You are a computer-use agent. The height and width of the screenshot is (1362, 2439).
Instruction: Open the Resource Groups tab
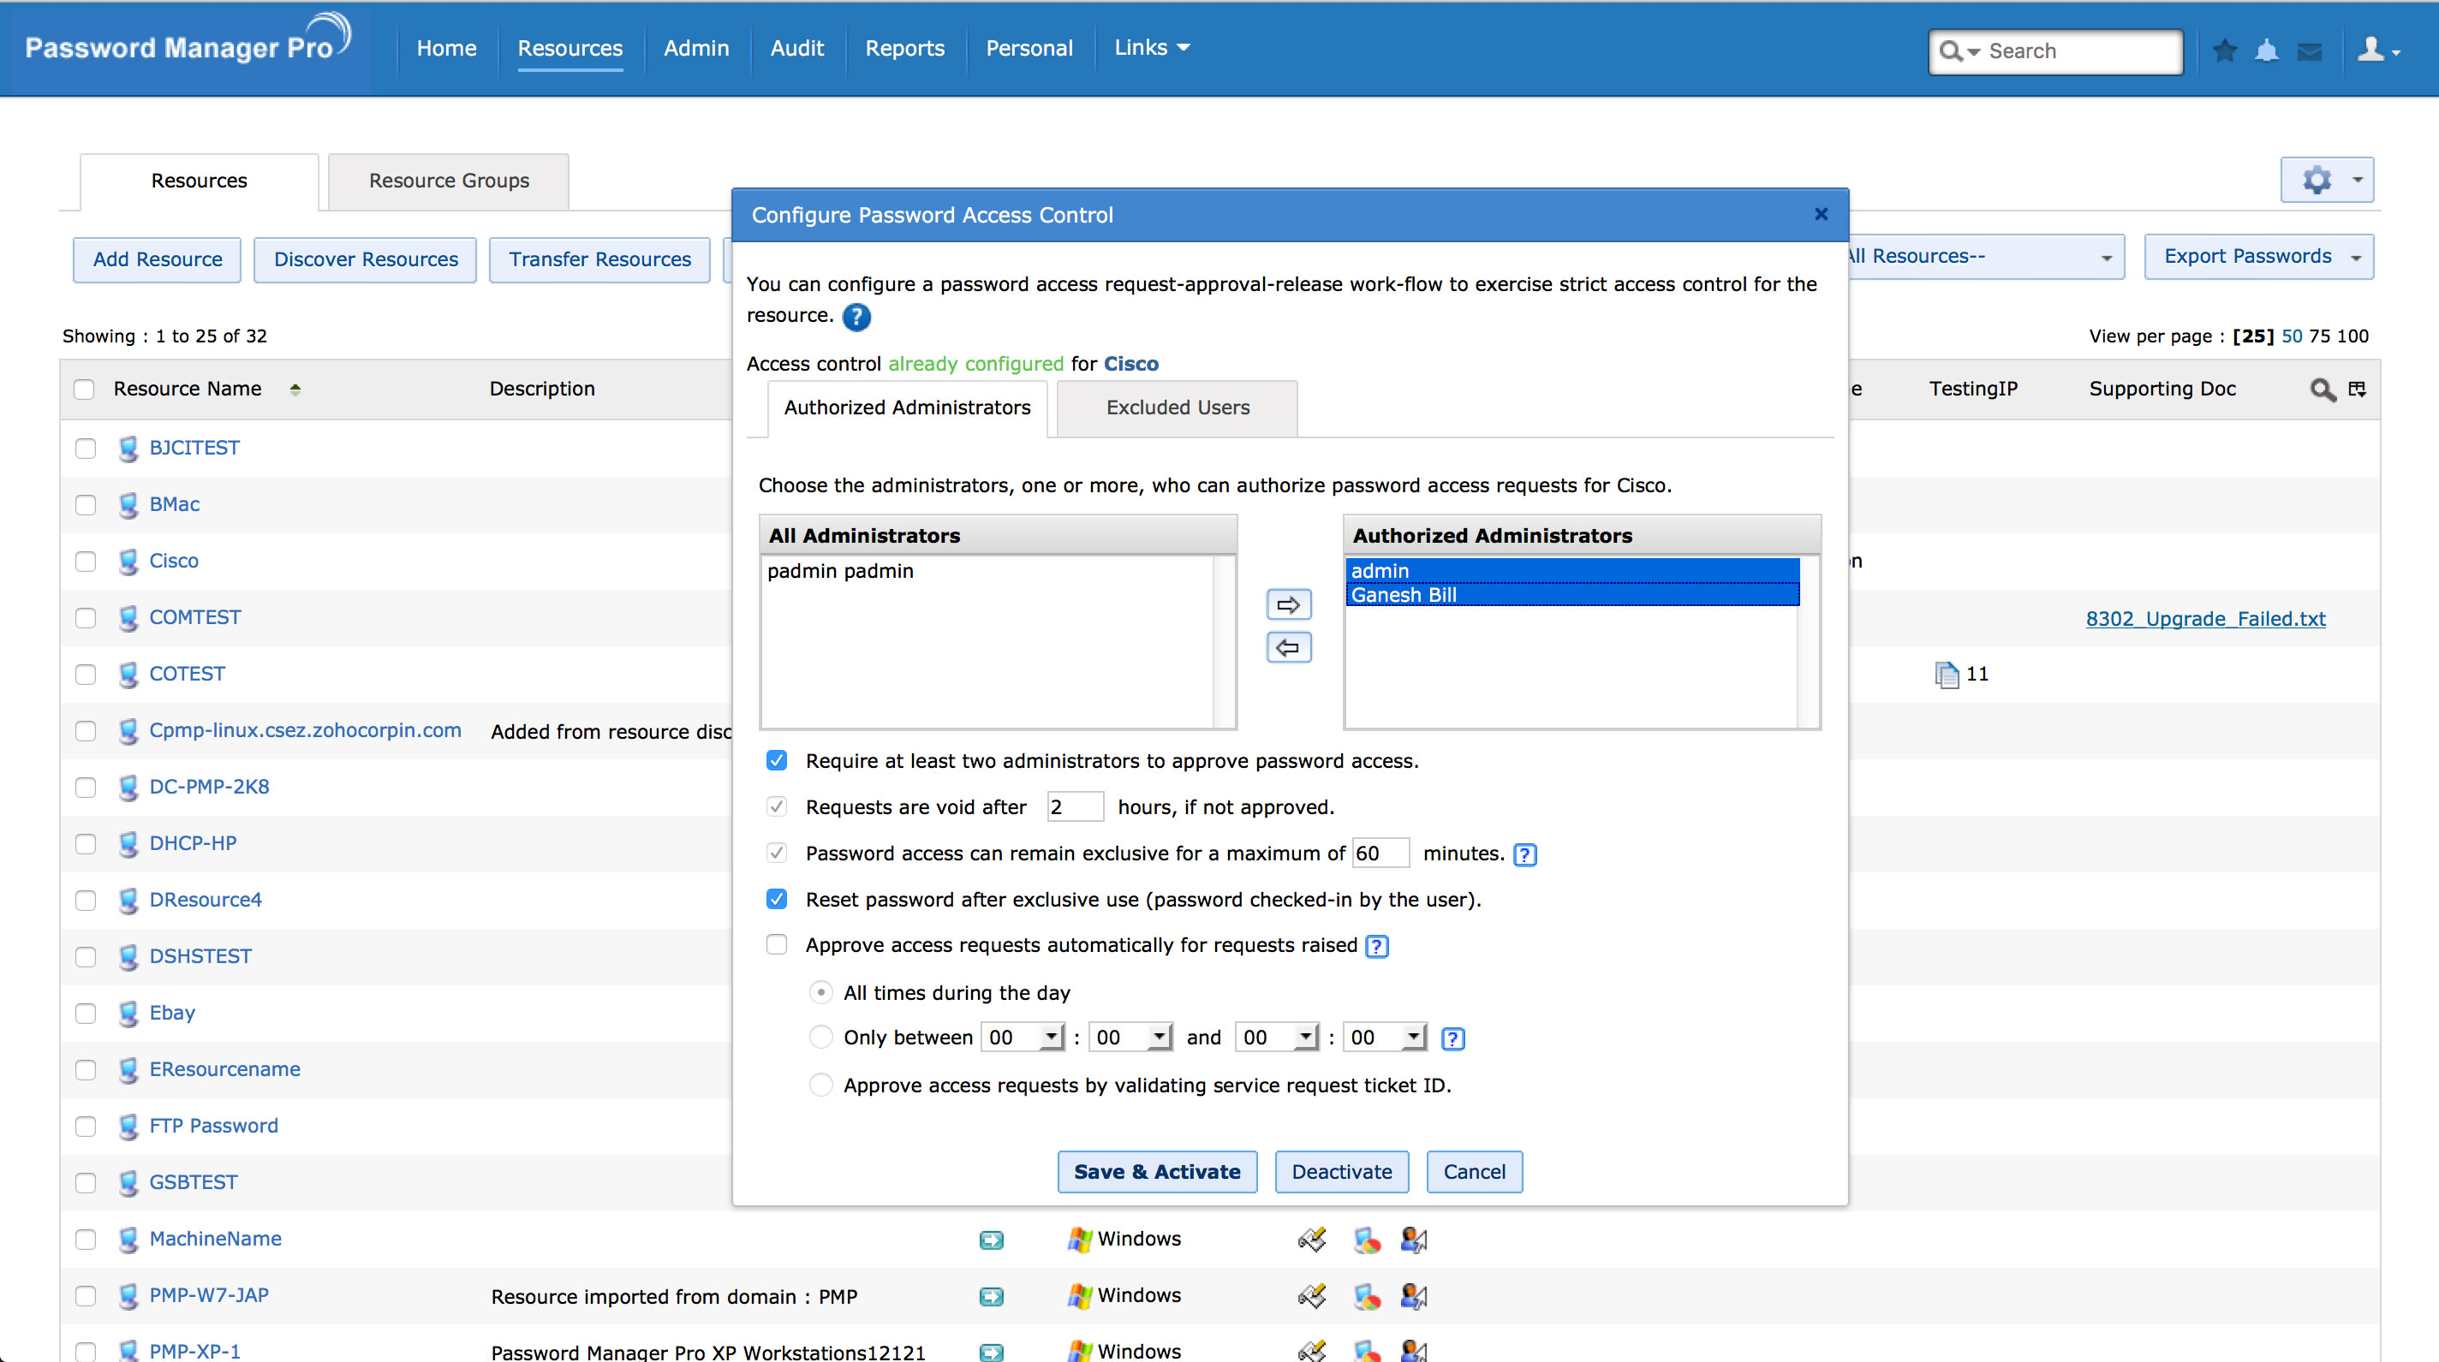pos(449,181)
